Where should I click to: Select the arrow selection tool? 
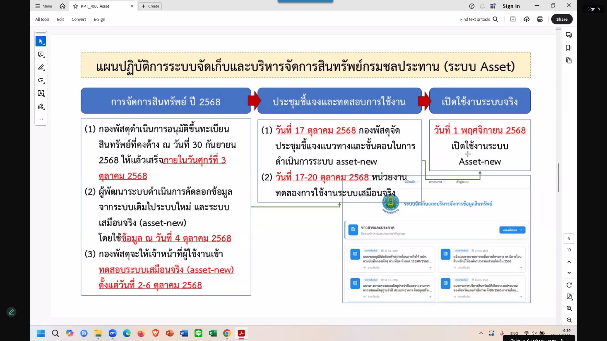pyautogui.click(x=41, y=41)
